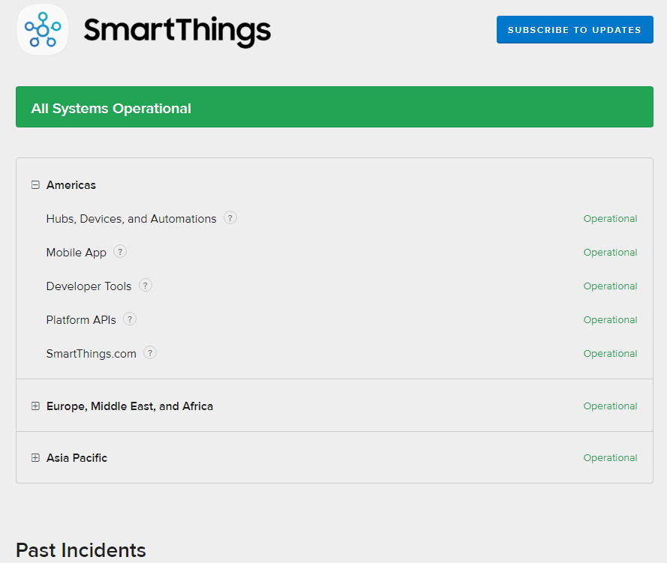The width and height of the screenshot is (667, 563).
Task: Select the SmartThings.com Operational status
Action: [x=610, y=354]
